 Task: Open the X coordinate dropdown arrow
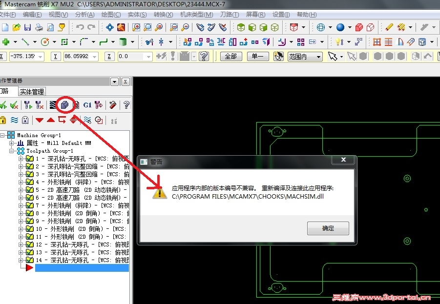tap(41, 57)
